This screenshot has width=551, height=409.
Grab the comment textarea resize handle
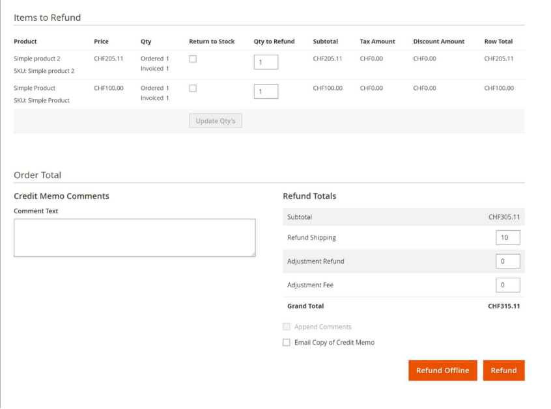click(x=253, y=254)
